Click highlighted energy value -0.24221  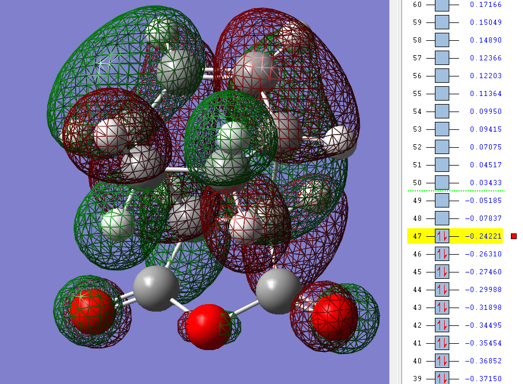pos(483,236)
